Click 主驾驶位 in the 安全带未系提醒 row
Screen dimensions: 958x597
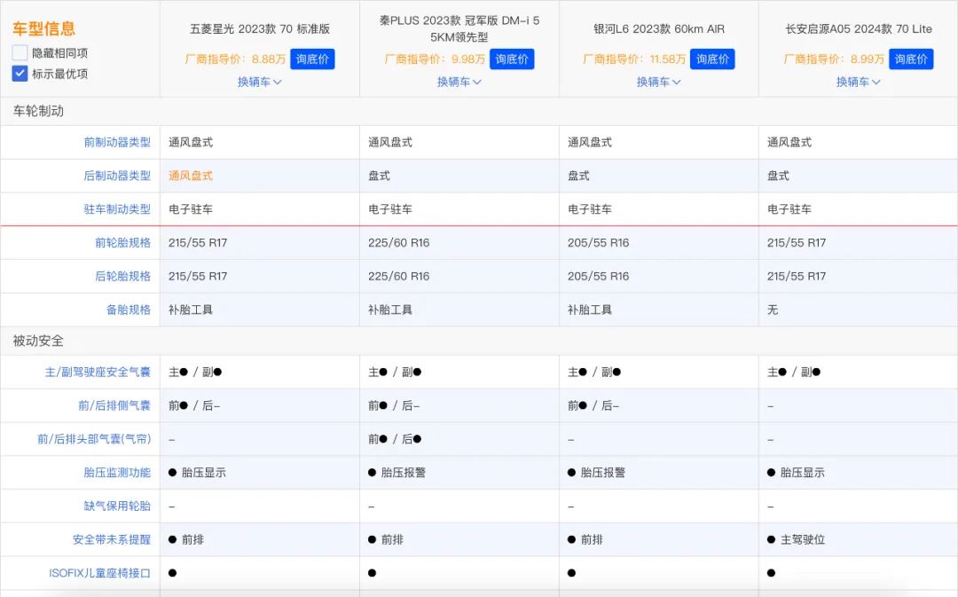[x=803, y=539]
